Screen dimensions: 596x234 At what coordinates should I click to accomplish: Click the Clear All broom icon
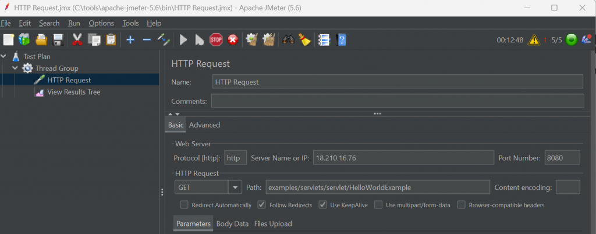pos(304,39)
